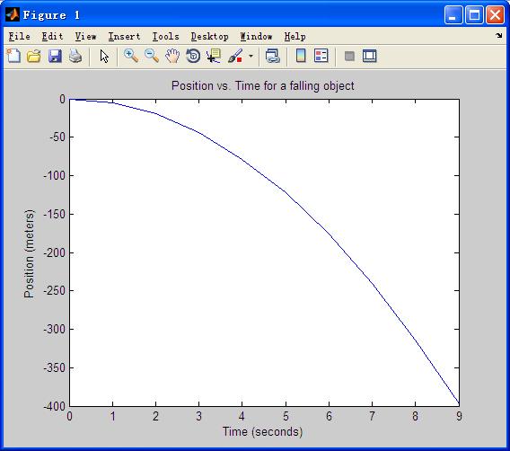Viewport: 510px width, 451px height.
Task: Open the Tools menu
Action: (166, 36)
